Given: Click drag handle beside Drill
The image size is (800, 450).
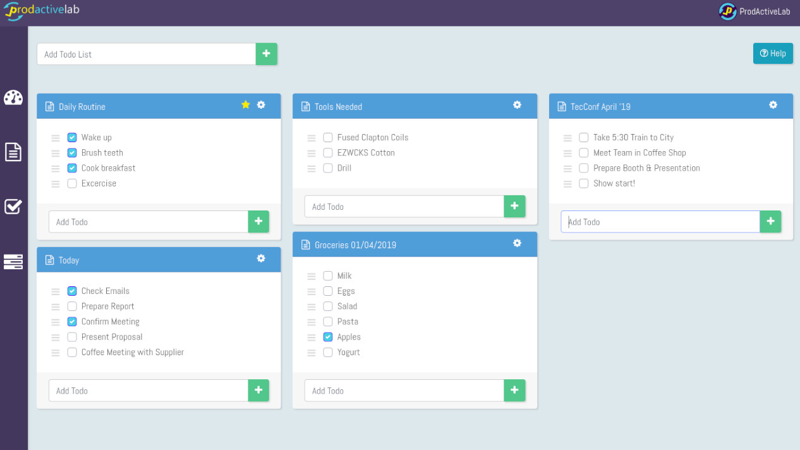Looking at the screenshot, I should tap(312, 169).
